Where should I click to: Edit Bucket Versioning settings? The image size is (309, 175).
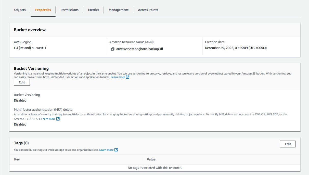(x=22, y=82)
